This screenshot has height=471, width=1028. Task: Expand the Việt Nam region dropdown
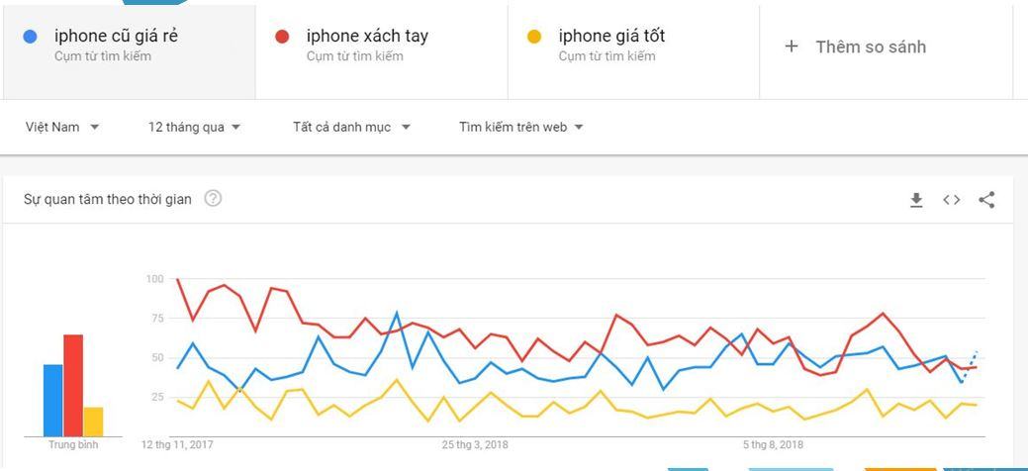(62, 128)
